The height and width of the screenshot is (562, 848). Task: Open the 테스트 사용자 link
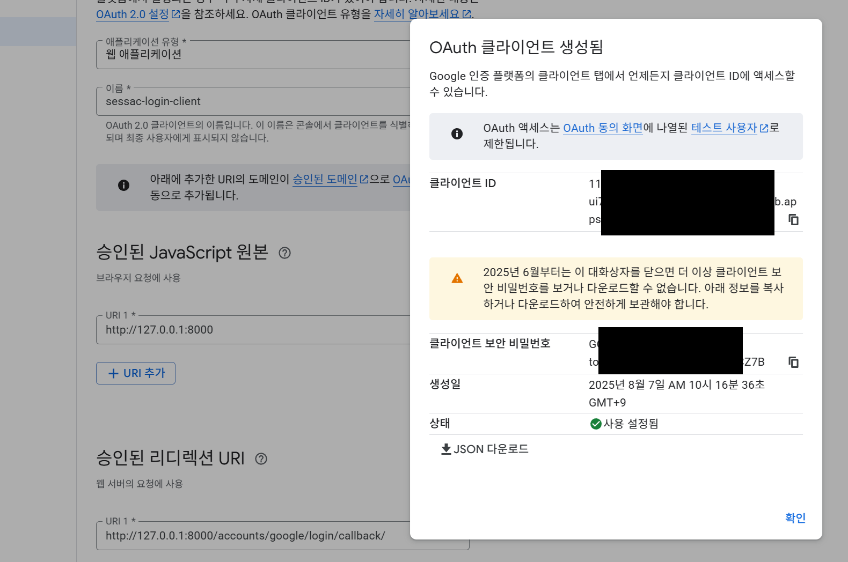[x=729, y=128]
